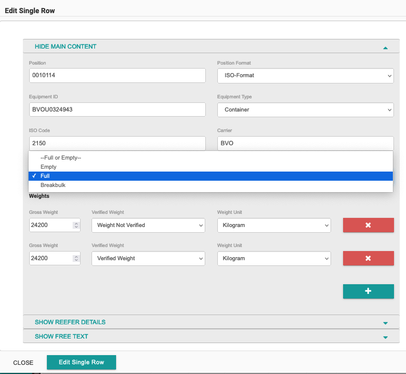The width and height of the screenshot is (406, 374).
Task: Open the Equipment Type dropdown
Action: click(x=305, y=110)
